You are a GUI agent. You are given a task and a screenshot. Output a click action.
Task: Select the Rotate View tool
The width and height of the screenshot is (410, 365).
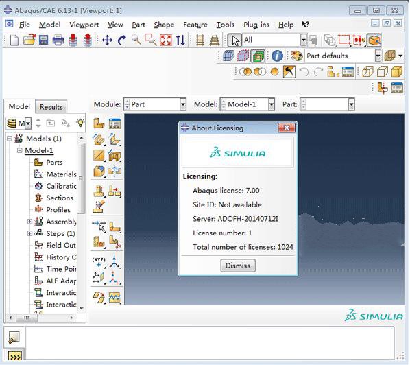click(x=121, y=40)
